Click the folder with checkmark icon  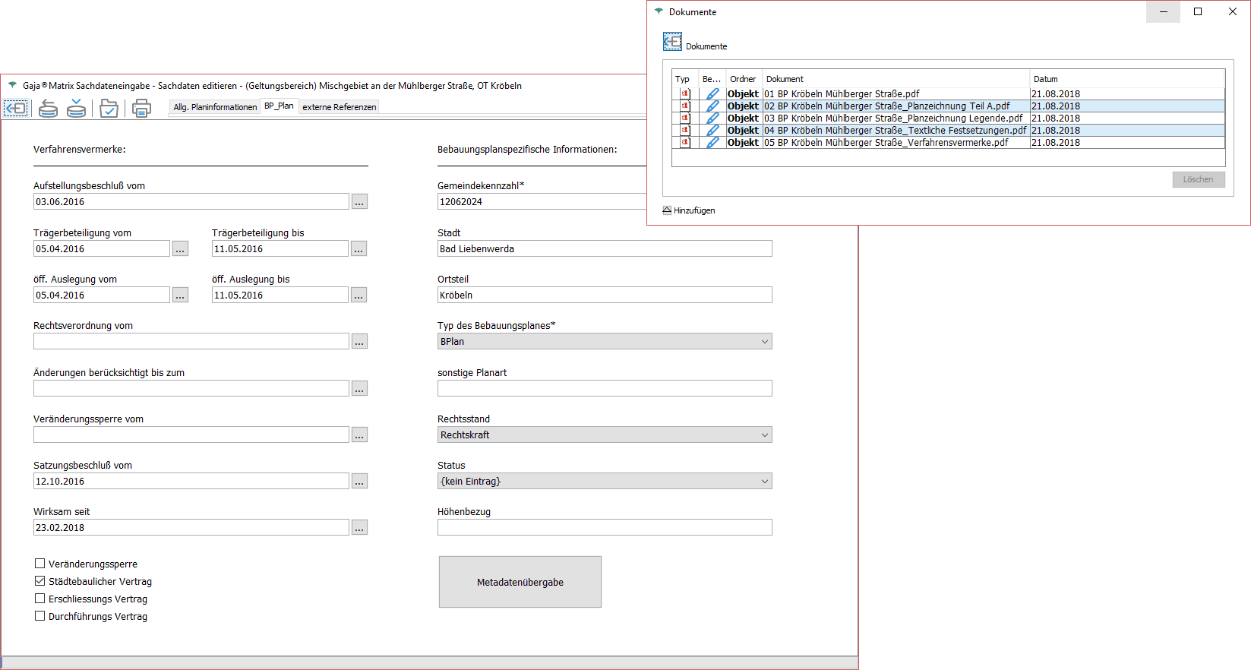click(109, 109)
